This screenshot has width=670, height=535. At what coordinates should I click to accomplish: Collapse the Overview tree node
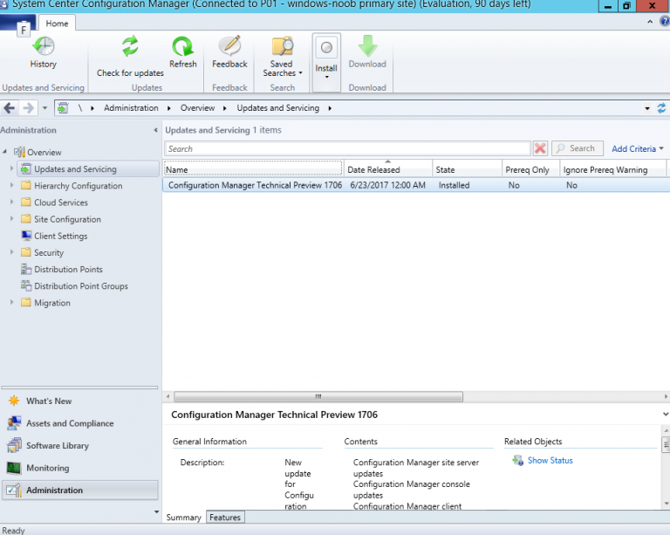click(4, 152)
